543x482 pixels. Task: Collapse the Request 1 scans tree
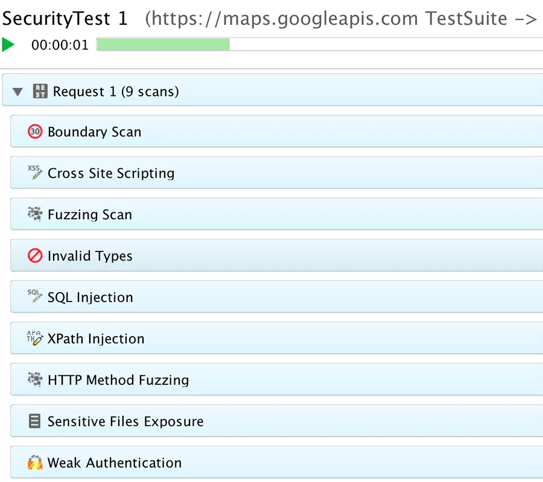[x=18, y=92]
